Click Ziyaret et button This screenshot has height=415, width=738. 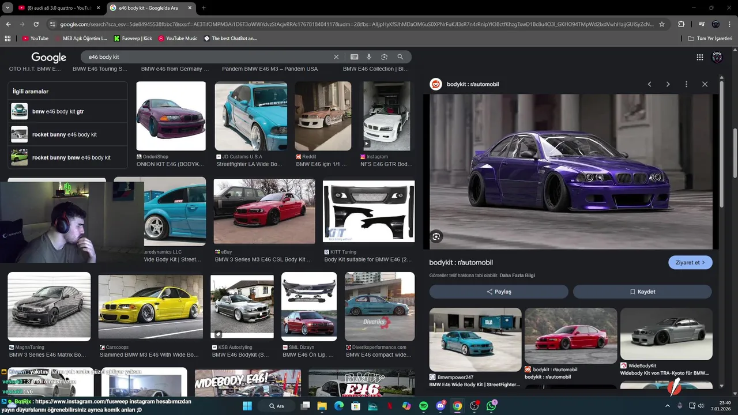(x=690, y=262)
